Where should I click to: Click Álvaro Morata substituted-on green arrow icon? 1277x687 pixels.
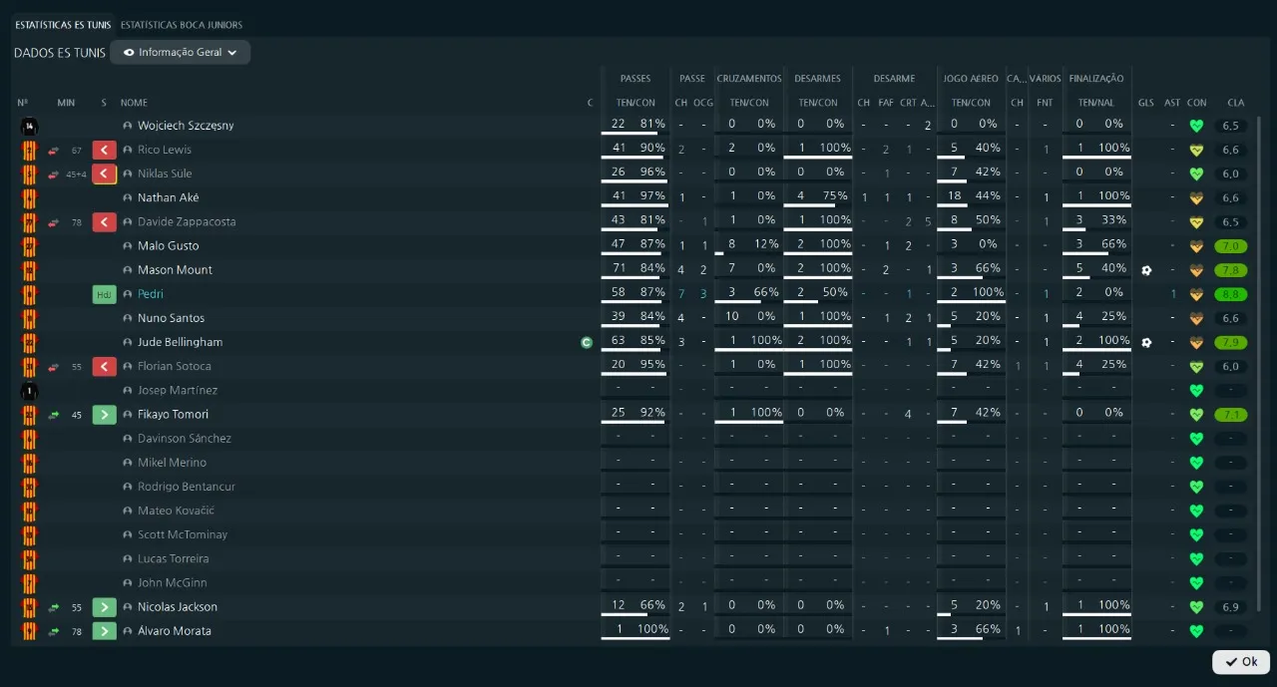pos(105,630)
